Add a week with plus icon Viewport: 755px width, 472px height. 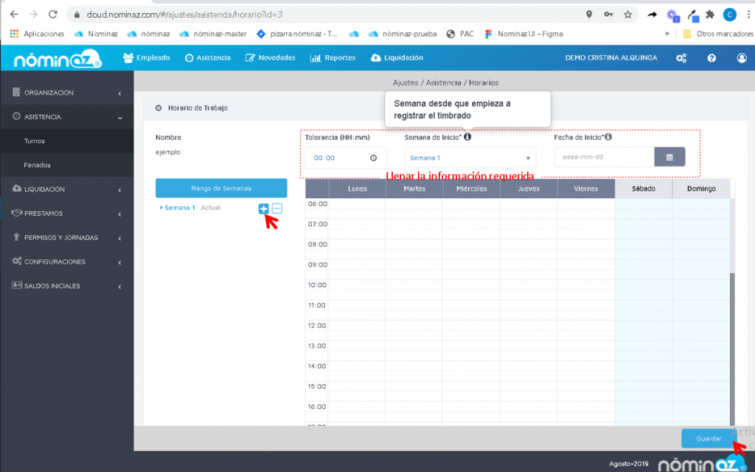(263, 208)
